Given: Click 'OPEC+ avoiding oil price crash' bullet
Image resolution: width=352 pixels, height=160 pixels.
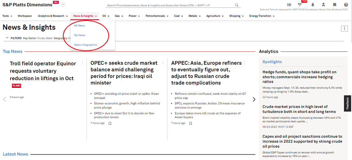Looking at the screenshot, I should 126,96.
